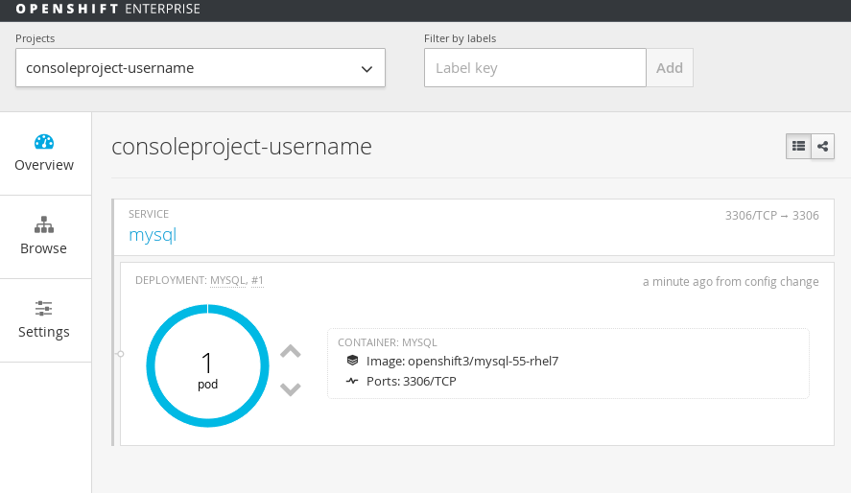Click the 'Filter by labels' caption
Image resolution: width=851 pixels, height=493 pixels.
point(460,38)
